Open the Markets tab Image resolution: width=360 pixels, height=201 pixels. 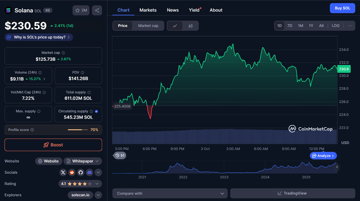click(x=148, y=10)
